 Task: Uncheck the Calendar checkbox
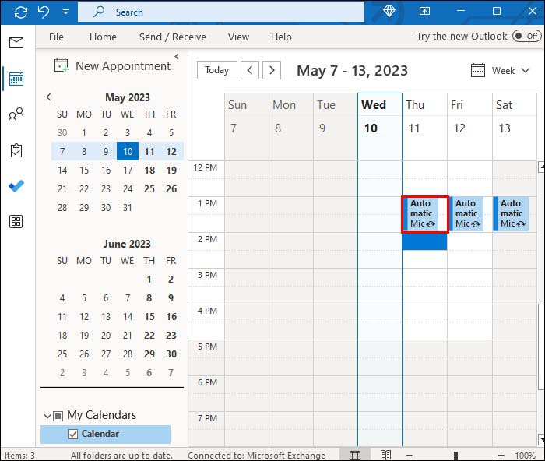click(72, 434)
